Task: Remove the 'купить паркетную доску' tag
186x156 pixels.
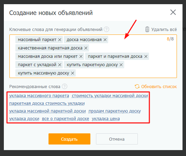Action: tap(121, 65)
